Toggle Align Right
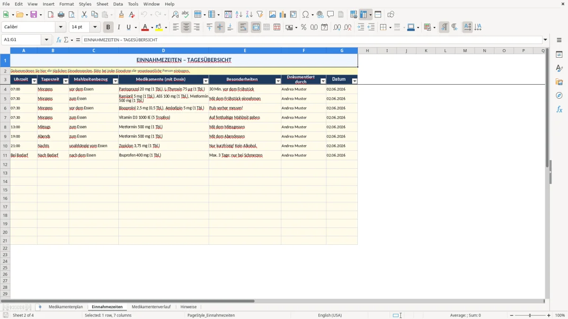This screenshot has height=319, width=568. click(196, 27)
